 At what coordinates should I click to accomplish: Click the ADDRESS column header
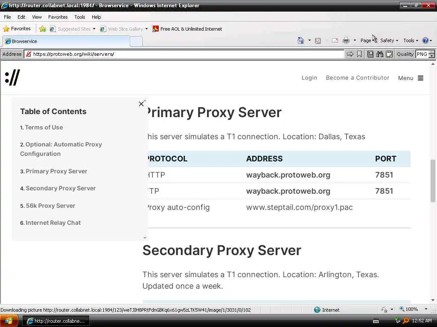click(x=264, y=159)
